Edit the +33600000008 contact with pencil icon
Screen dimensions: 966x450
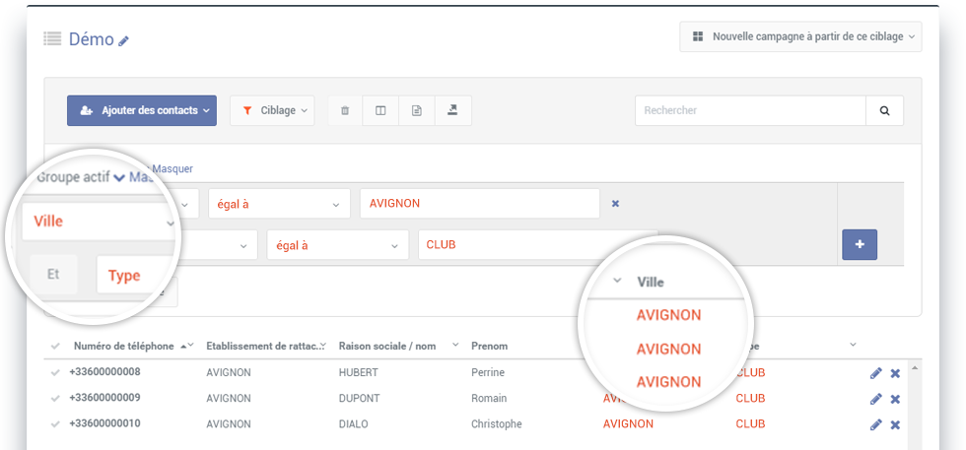coord(875,373)
